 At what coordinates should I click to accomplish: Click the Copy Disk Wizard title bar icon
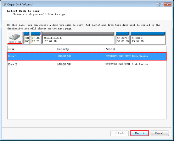(x=4, y=4)
